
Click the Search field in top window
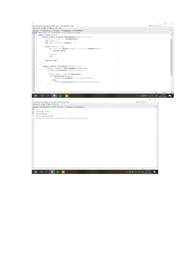coord(160,25)
